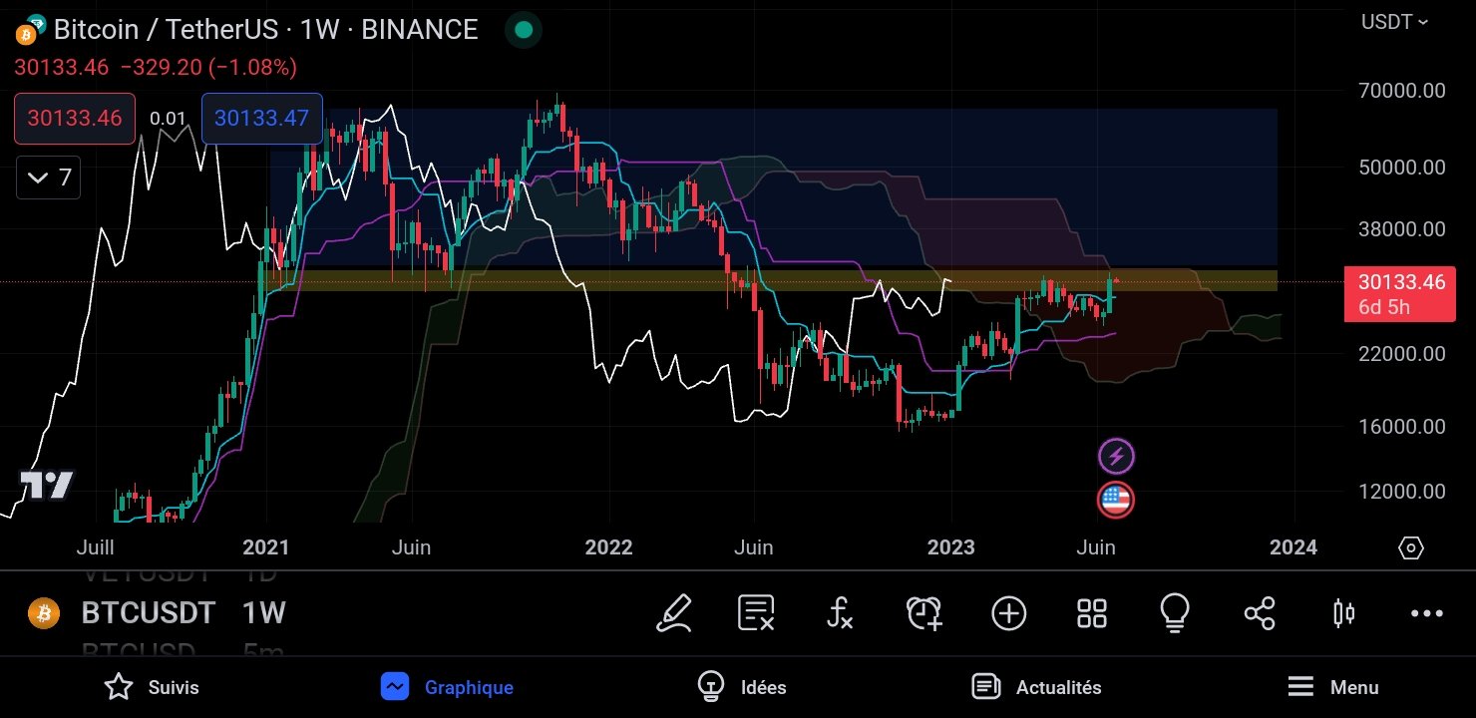Screen dimensions: 1476x718
Task: Tap the red sell price 30133.46 button
Action: point(75,118)
